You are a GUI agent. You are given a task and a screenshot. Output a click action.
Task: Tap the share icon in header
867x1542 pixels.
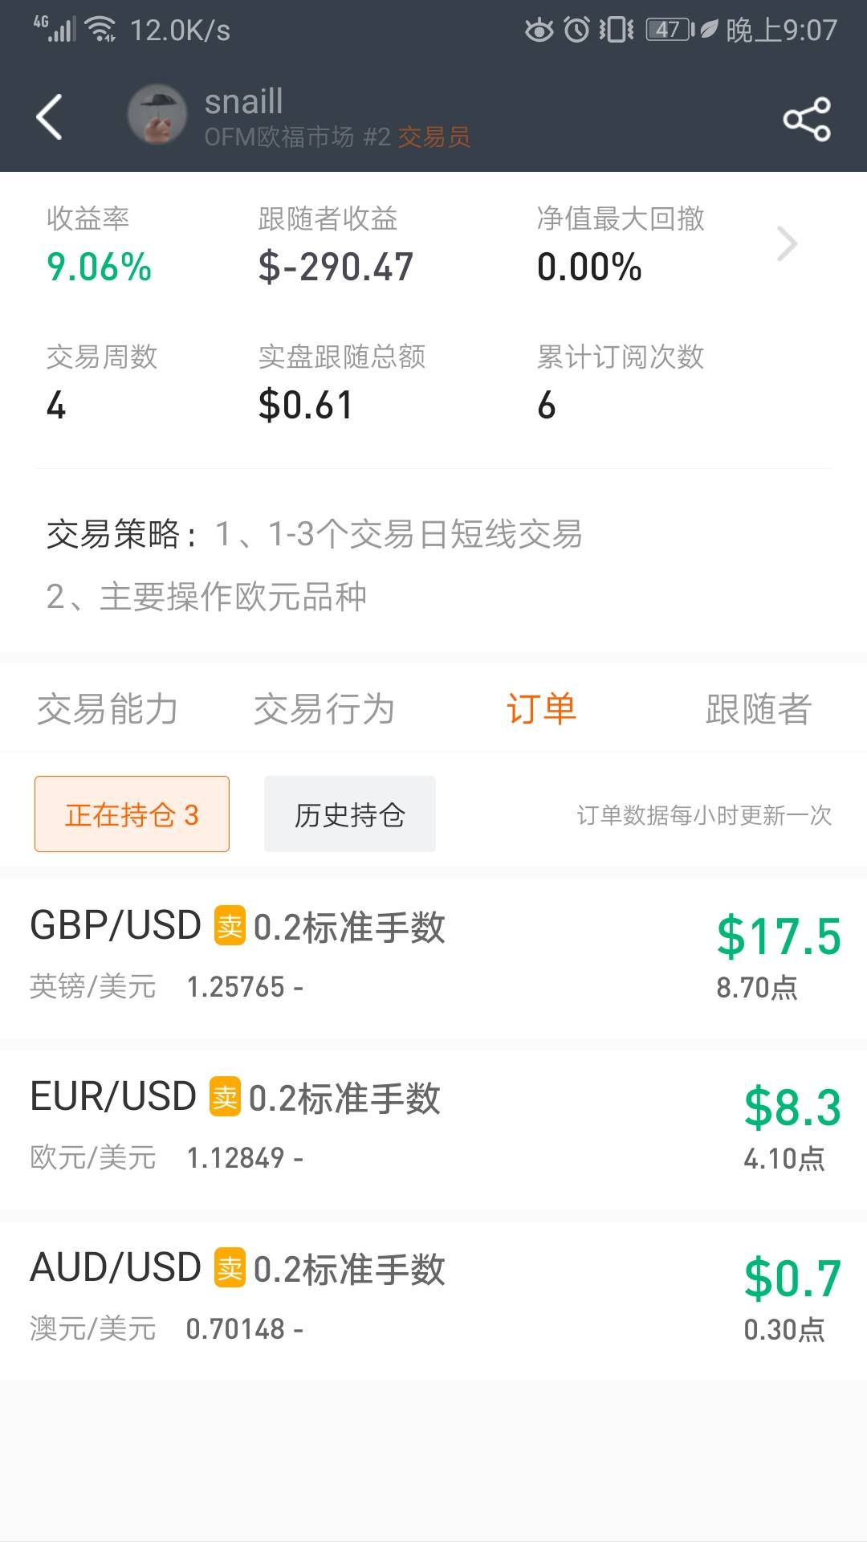coord(806,120)
